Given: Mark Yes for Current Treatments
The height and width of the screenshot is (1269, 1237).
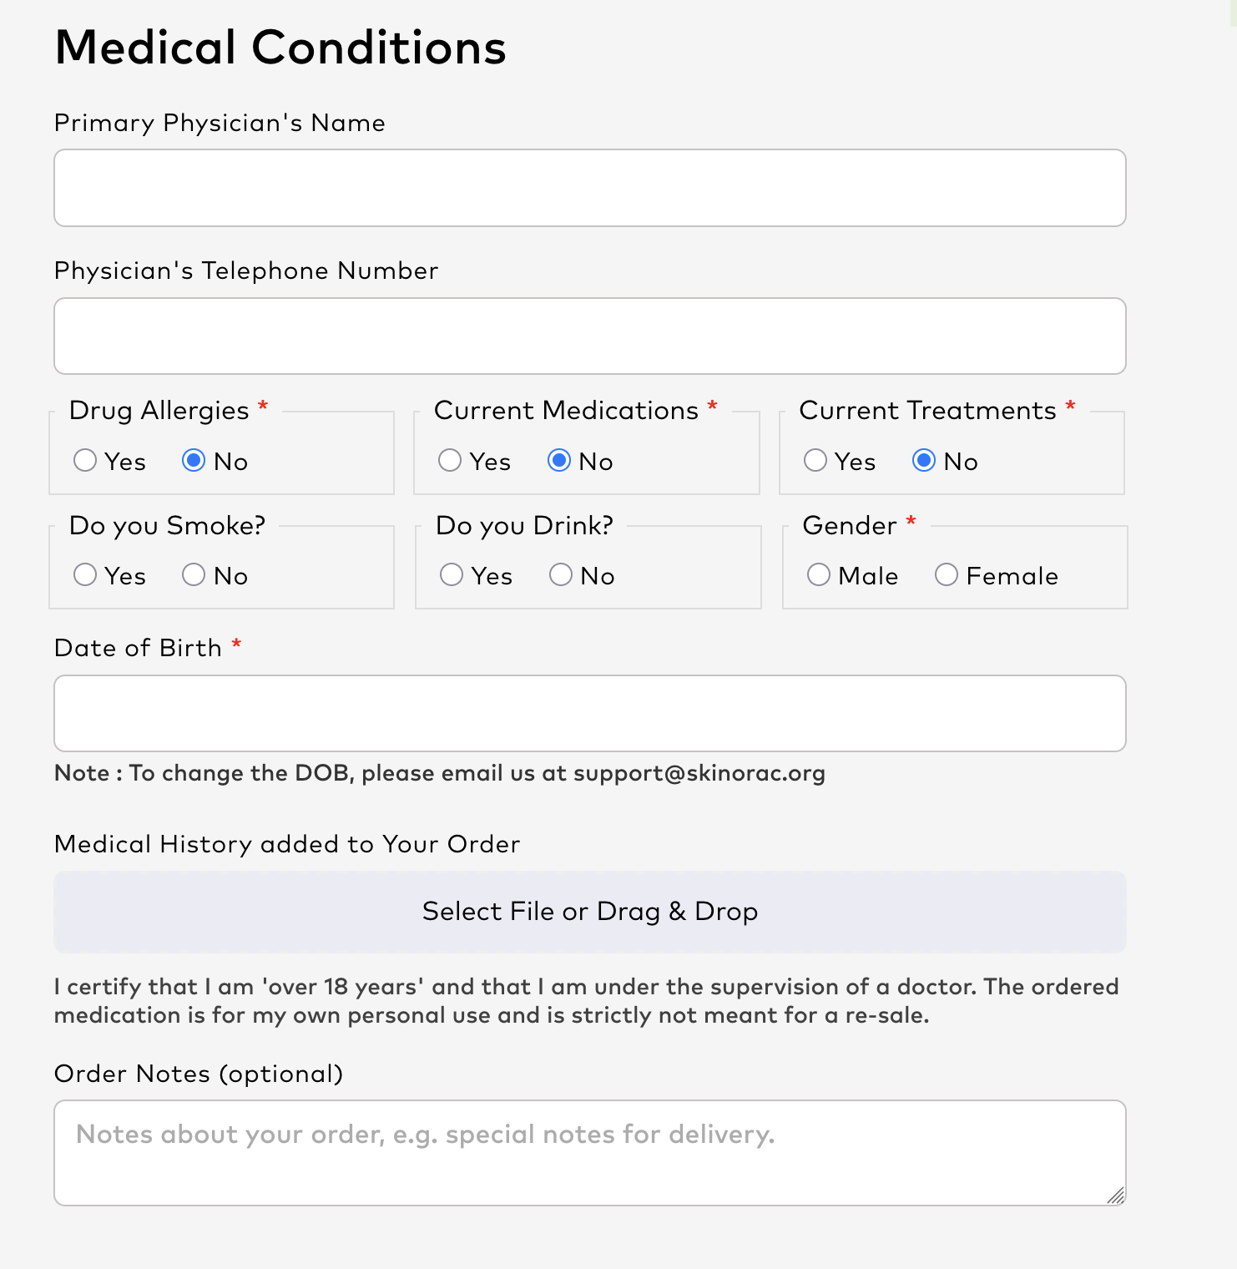Looking at the screenshot, I should [815, 461].
